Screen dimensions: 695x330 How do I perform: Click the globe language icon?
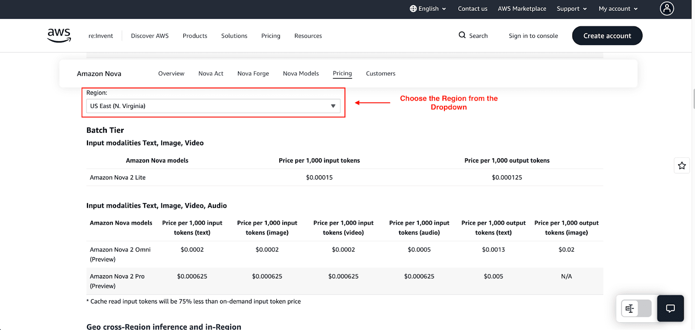click(413, 9)
